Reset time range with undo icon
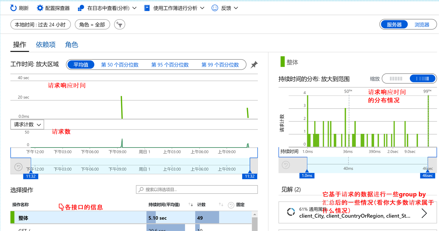This screenshot has height=231, width=439. [x=18, y=167]
